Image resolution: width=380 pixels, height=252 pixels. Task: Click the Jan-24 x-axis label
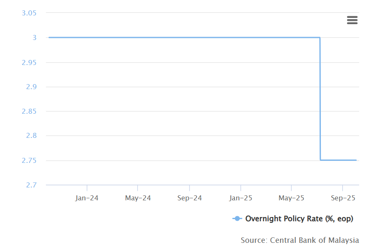[87, 198]
